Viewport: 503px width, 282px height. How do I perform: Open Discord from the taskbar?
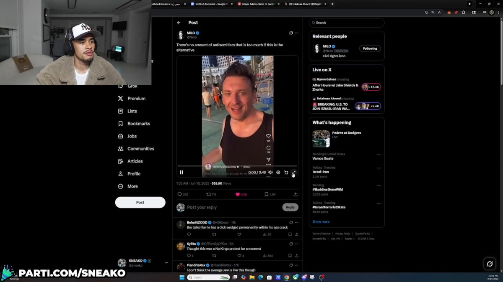click(x=304, y=277)
